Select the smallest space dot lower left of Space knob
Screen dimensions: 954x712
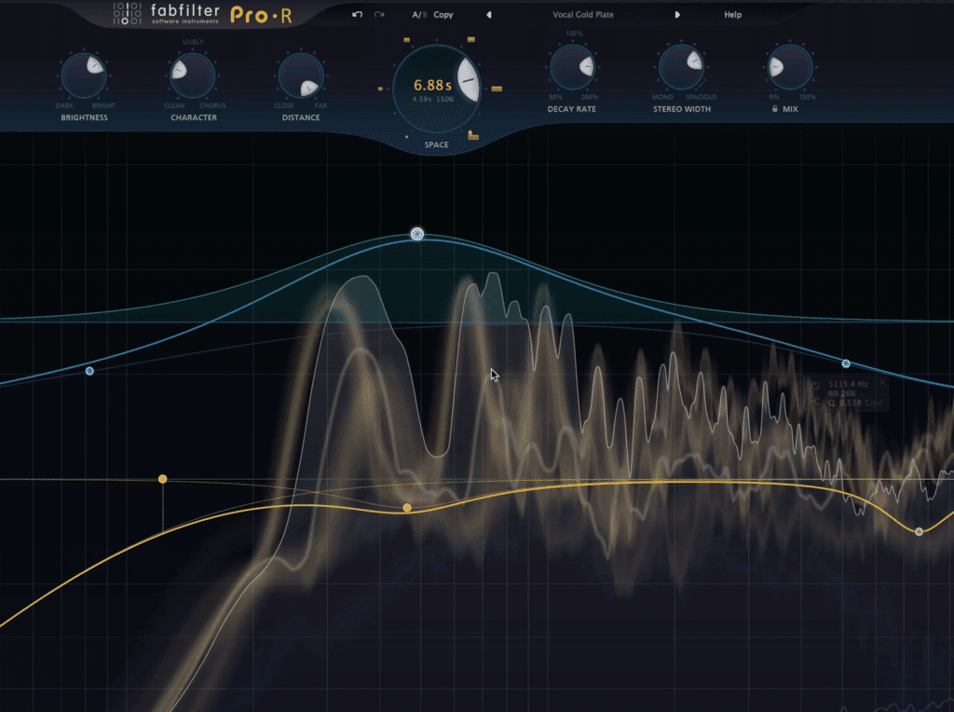click(407, 137)
